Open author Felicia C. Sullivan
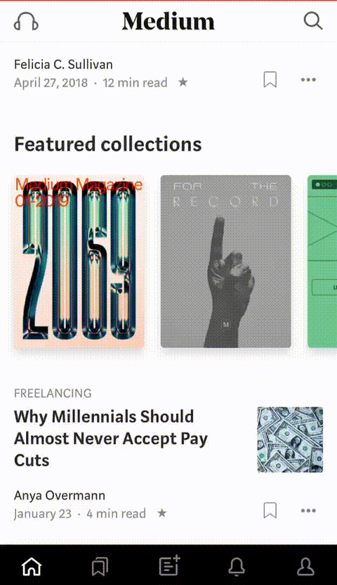337x585 pixels. pyautogui.click(x=63, y=65)
